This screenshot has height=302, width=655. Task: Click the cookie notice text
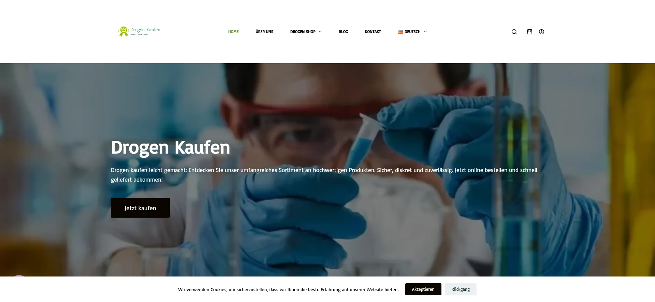click(x=288, y=289)
